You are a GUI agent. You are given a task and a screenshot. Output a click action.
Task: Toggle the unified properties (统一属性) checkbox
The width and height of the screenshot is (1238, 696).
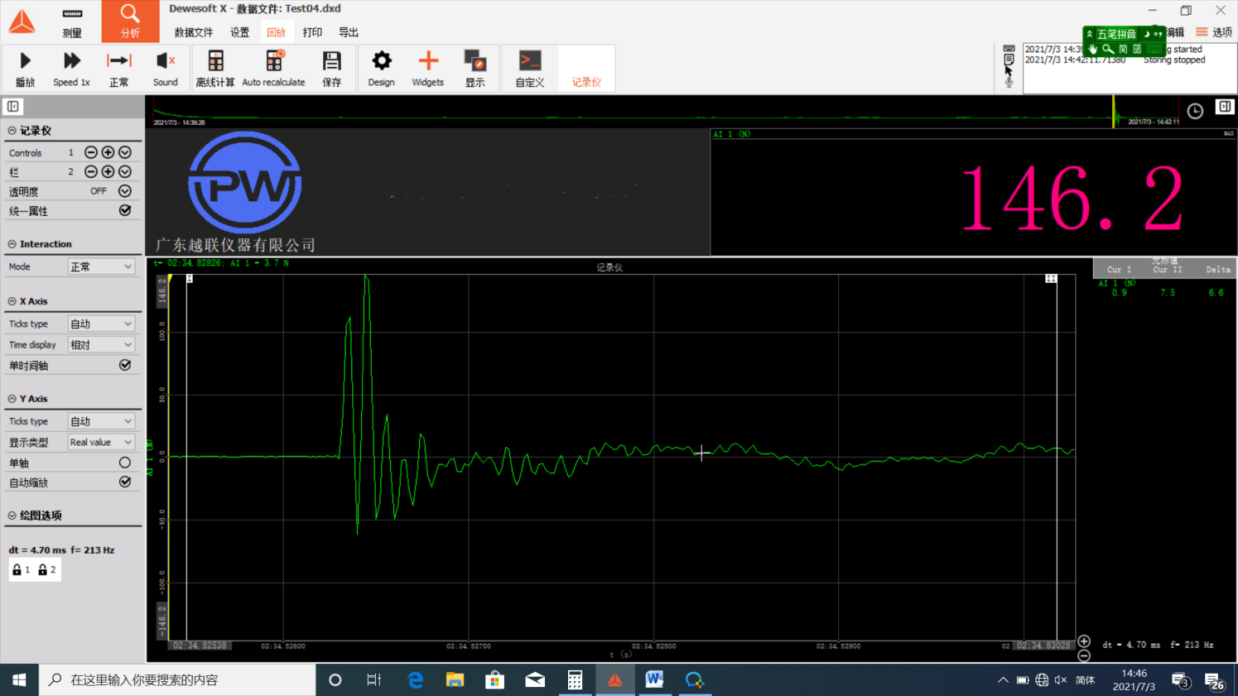pyautogui.click(x=125, y=210)
